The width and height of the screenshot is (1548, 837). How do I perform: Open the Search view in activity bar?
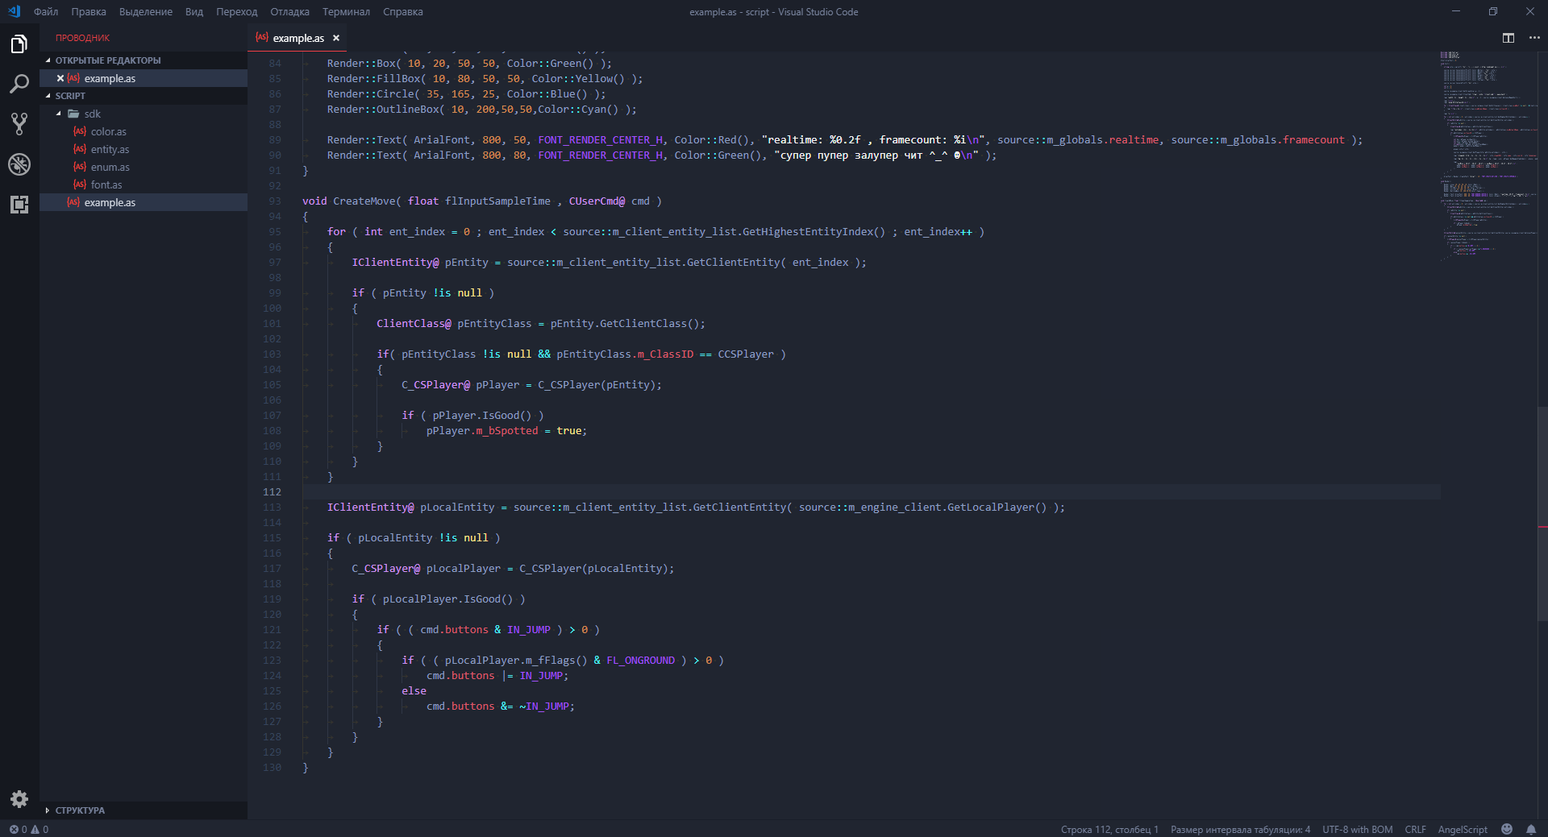pos(19,84)
